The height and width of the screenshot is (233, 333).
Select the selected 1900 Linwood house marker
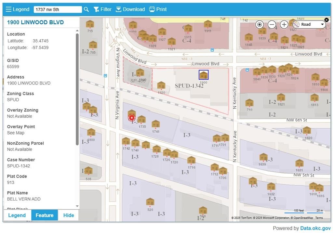tap(204, 75)
